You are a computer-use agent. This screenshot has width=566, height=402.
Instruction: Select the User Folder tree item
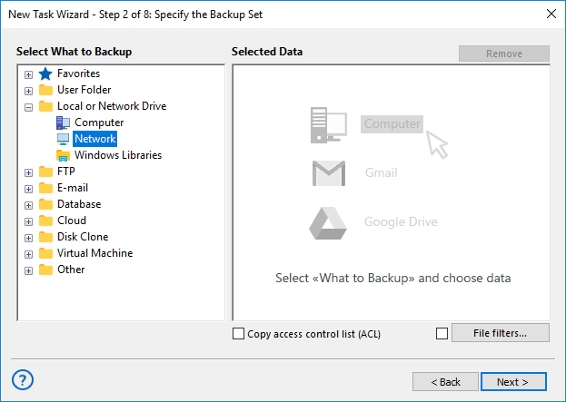click(84, 90)
